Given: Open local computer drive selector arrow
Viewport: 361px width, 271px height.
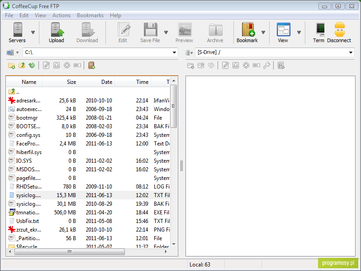Looking at the screenshot, I should 18,53.
